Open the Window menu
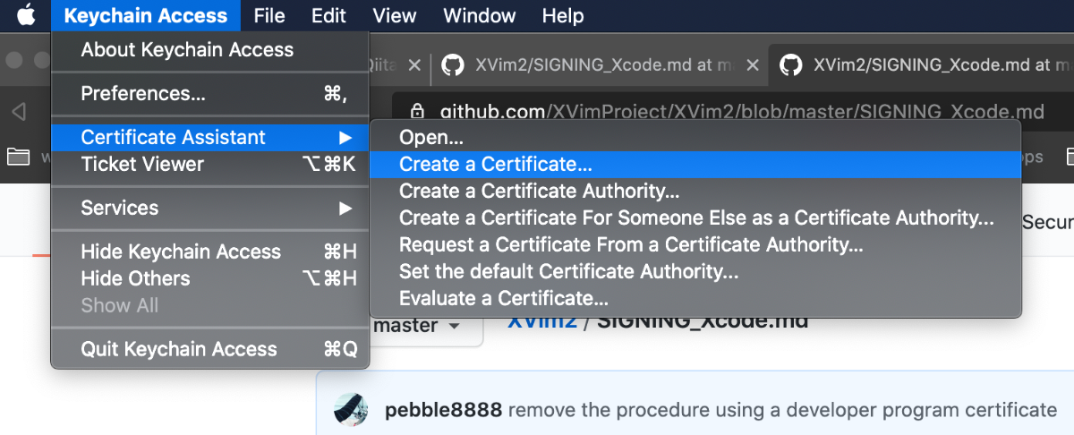Viewport: 1074px width, 435px height. pos(480,15)
